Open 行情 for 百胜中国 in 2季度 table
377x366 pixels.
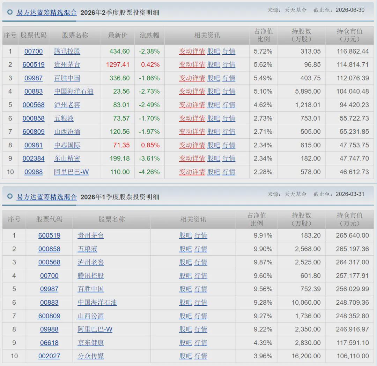(229, 78)
